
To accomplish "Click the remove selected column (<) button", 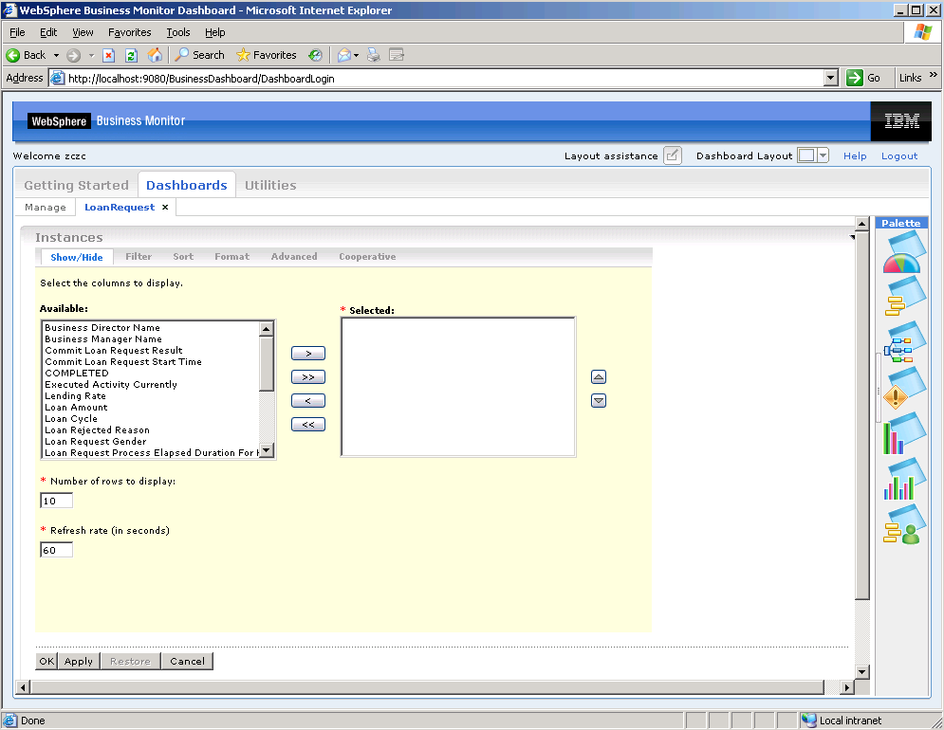I will coord(308,401).
